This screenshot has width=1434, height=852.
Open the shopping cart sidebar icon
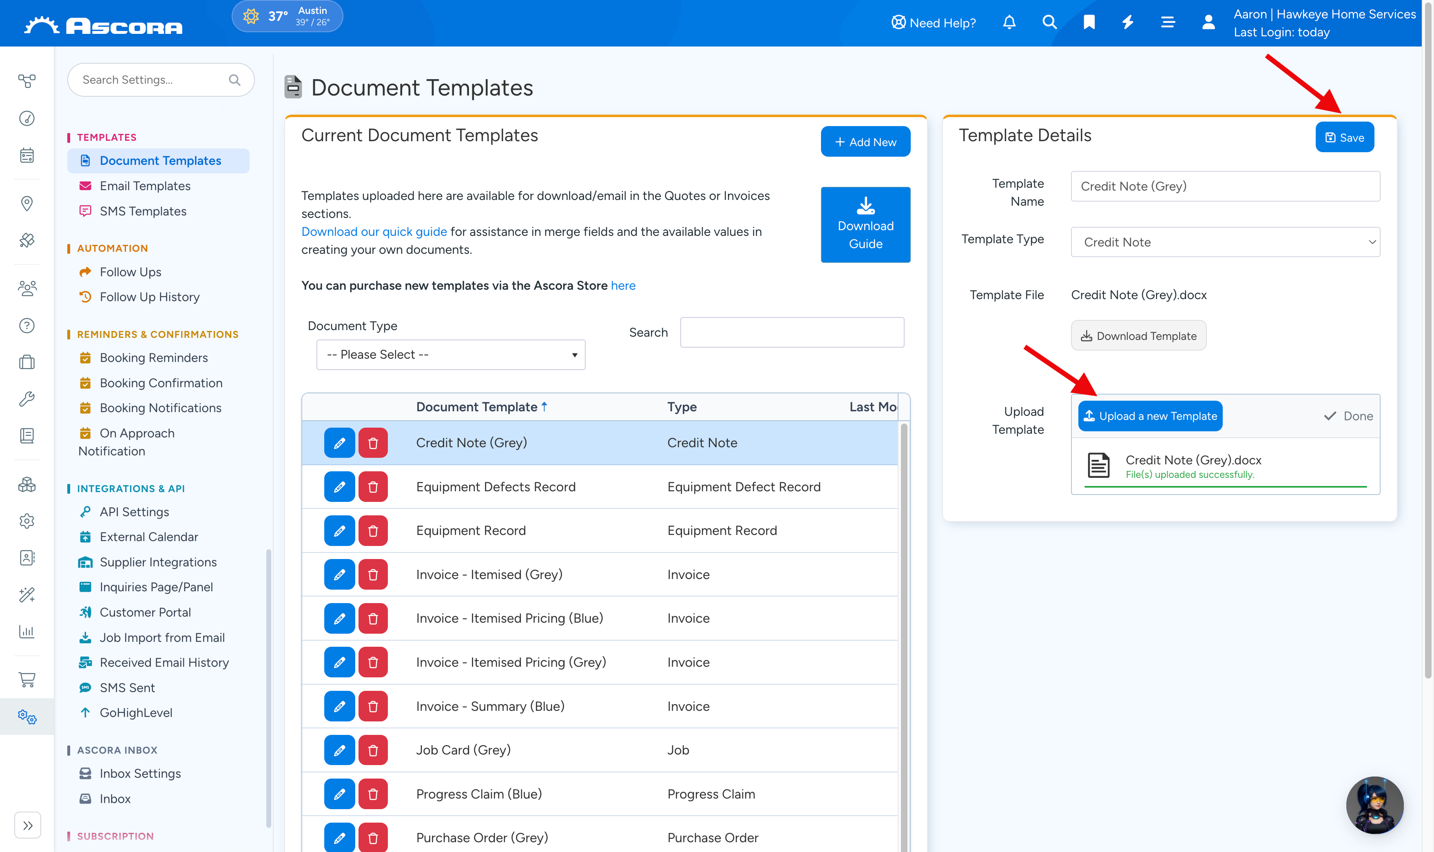27,679
